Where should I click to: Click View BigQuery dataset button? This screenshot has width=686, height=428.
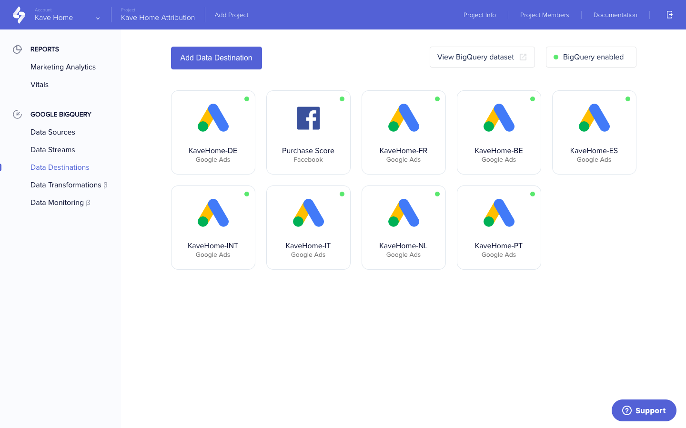pyautogui.click(x=482, y=57)
